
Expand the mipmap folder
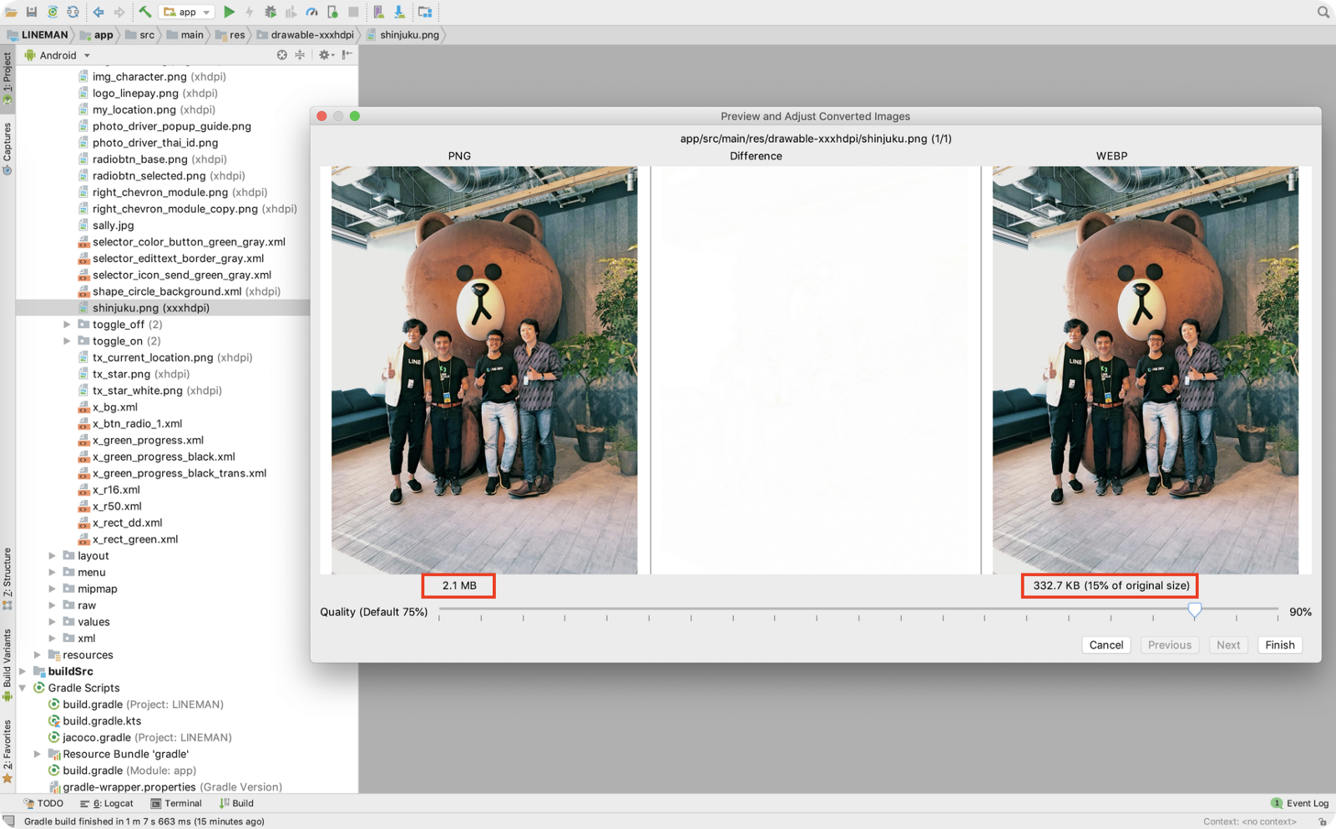click(52, 589)
